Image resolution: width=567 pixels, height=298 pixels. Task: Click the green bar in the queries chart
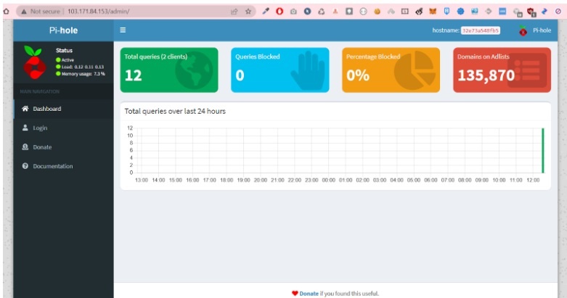point(543,150)
